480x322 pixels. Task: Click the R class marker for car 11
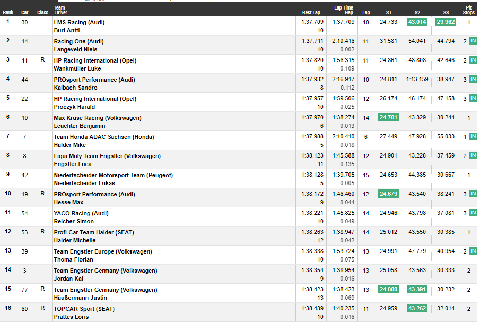click(42, 60)
